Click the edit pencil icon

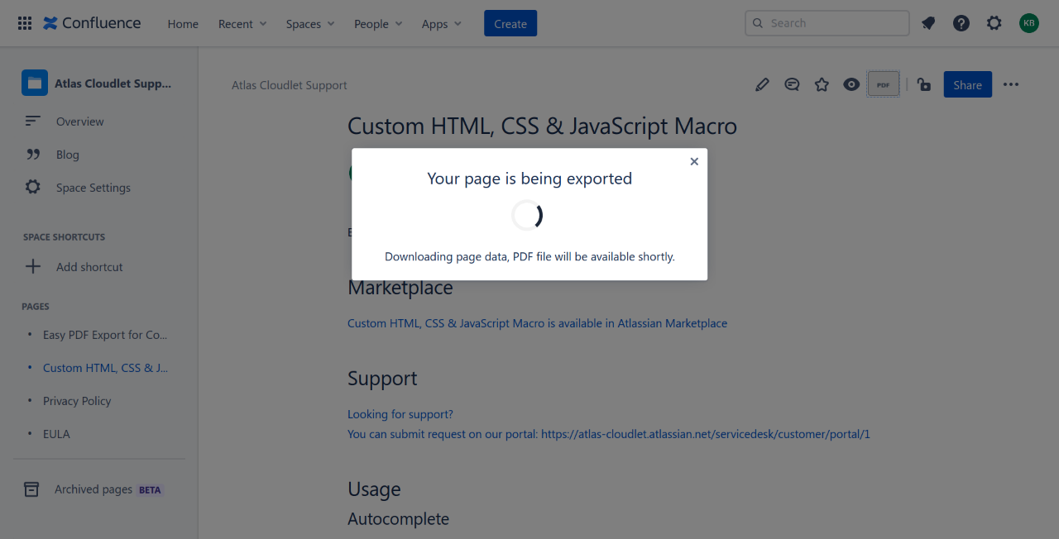coord(762,84)
